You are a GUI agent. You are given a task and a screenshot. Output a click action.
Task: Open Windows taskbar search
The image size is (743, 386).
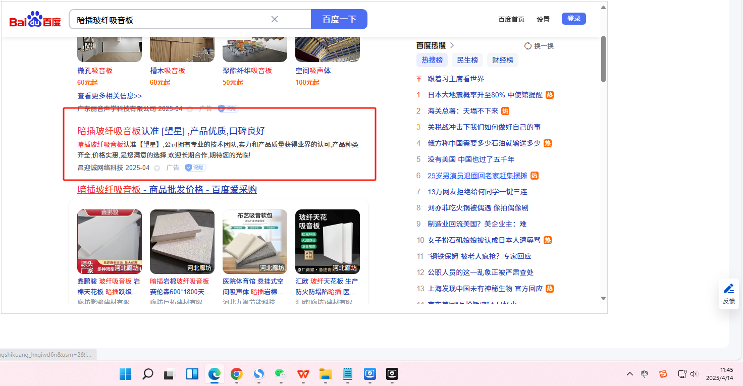tap(147, 374)
